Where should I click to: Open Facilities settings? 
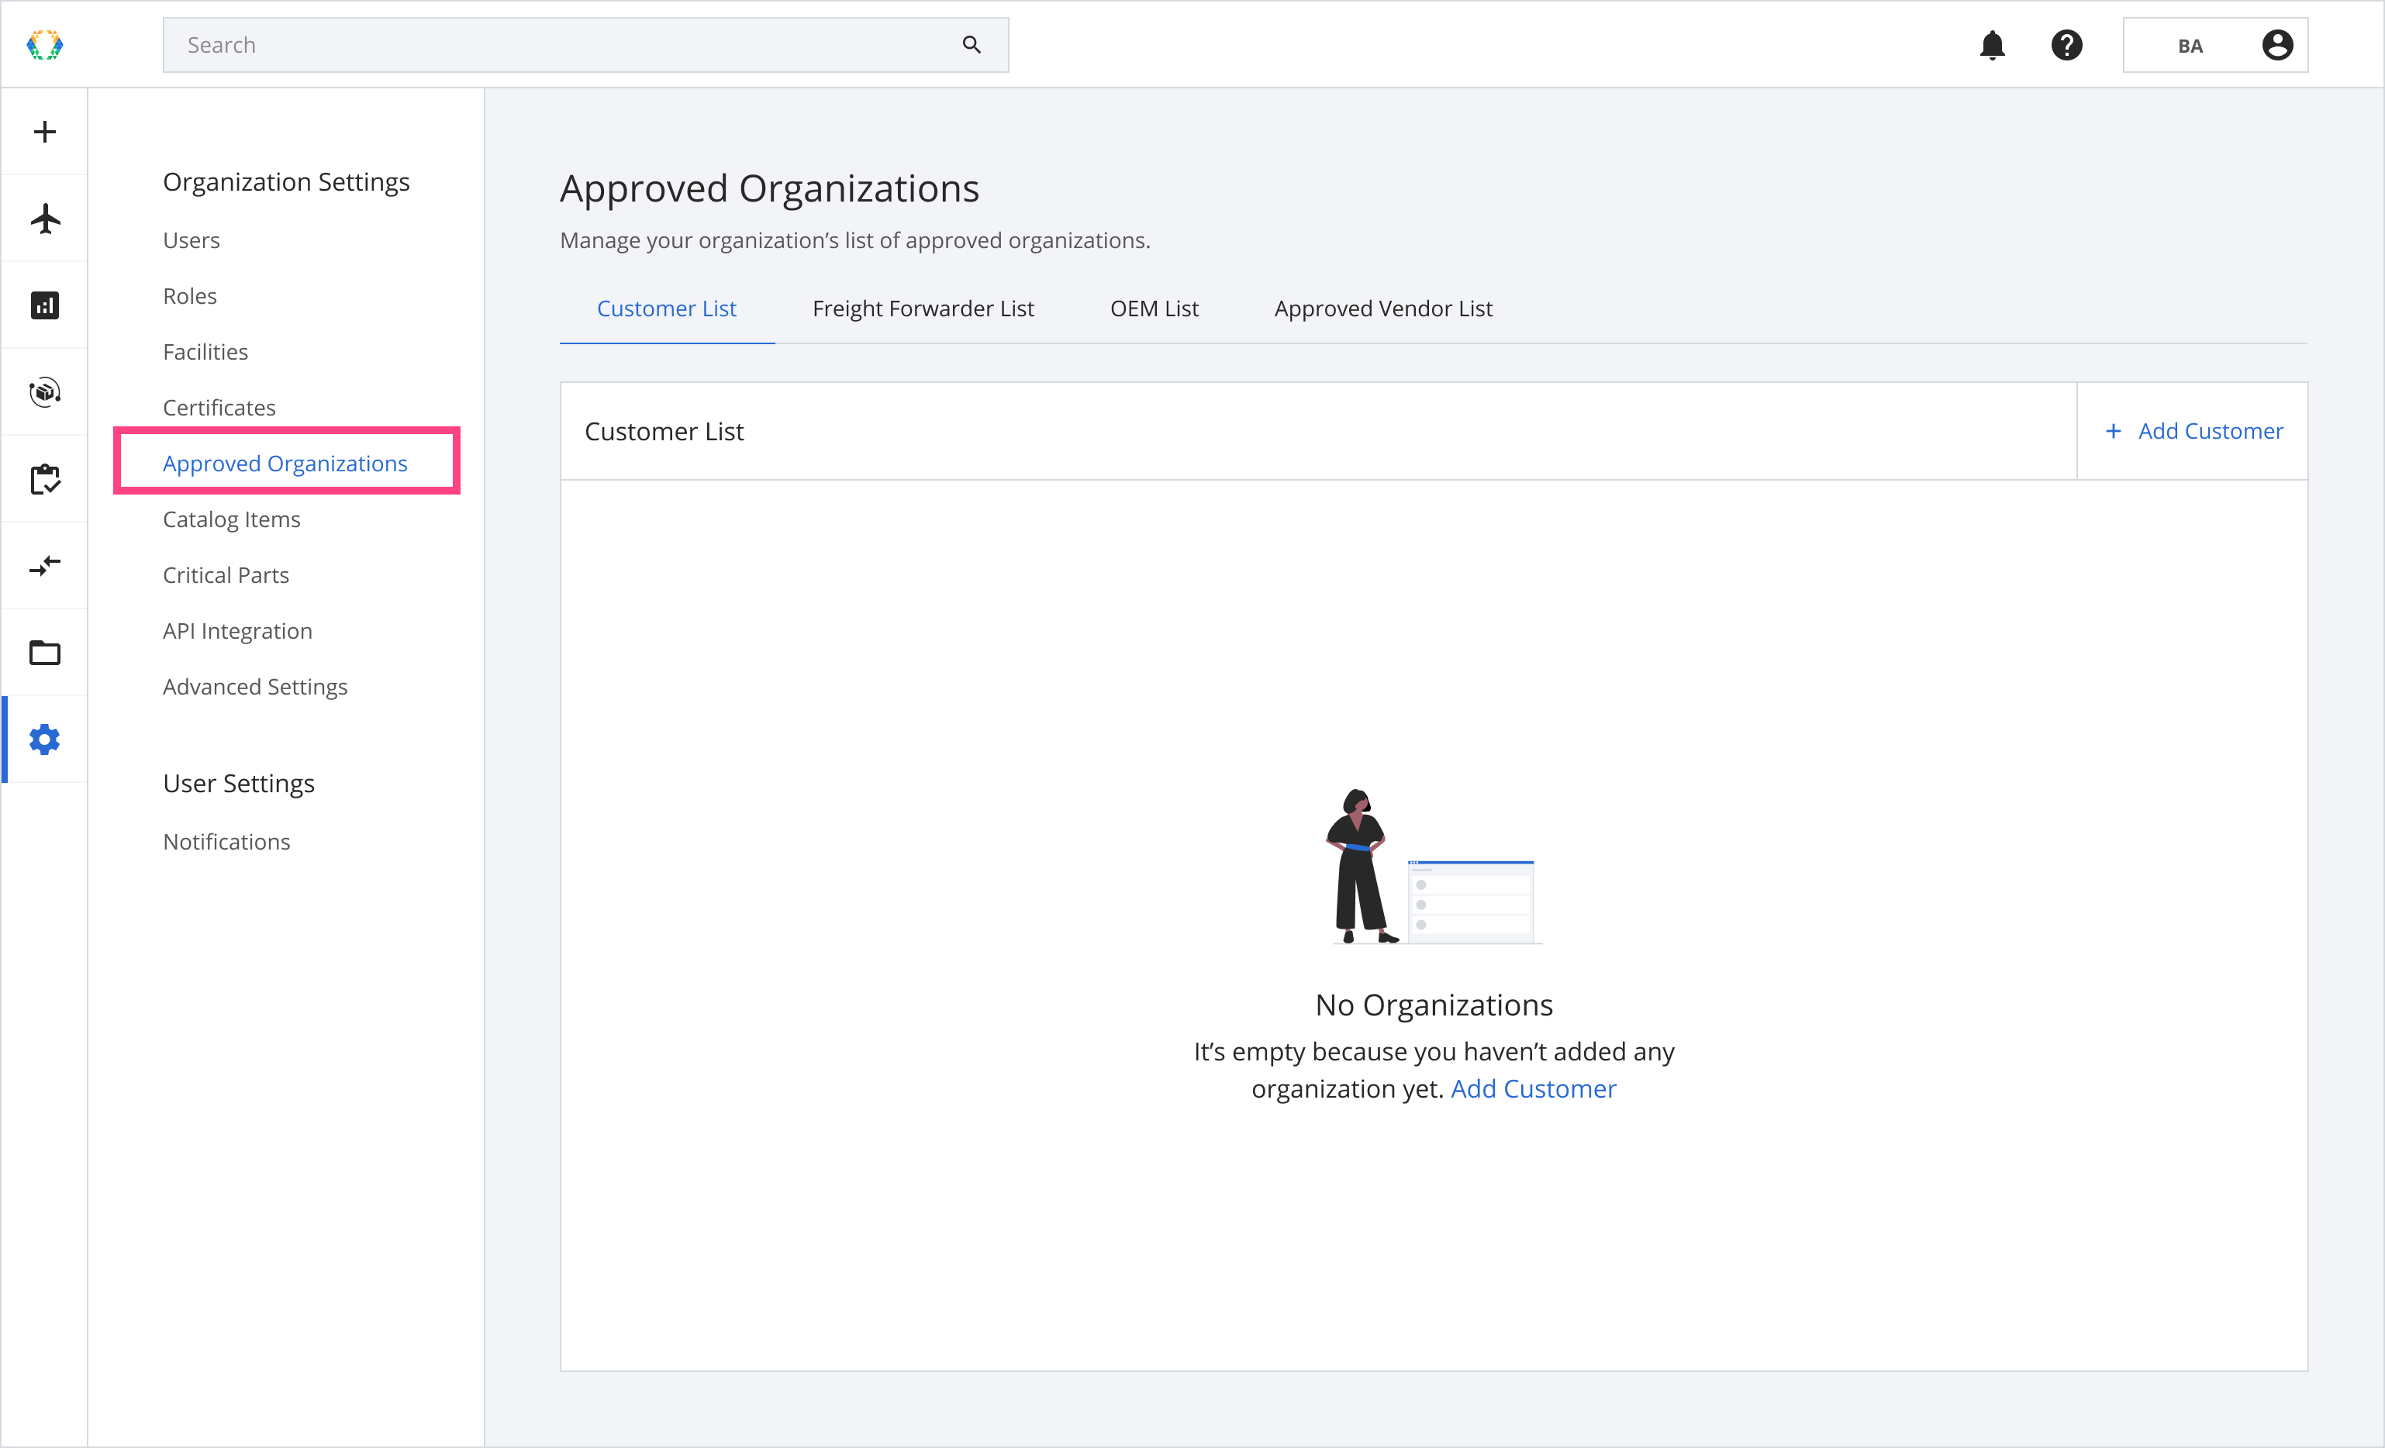click(x=205, y=353)
